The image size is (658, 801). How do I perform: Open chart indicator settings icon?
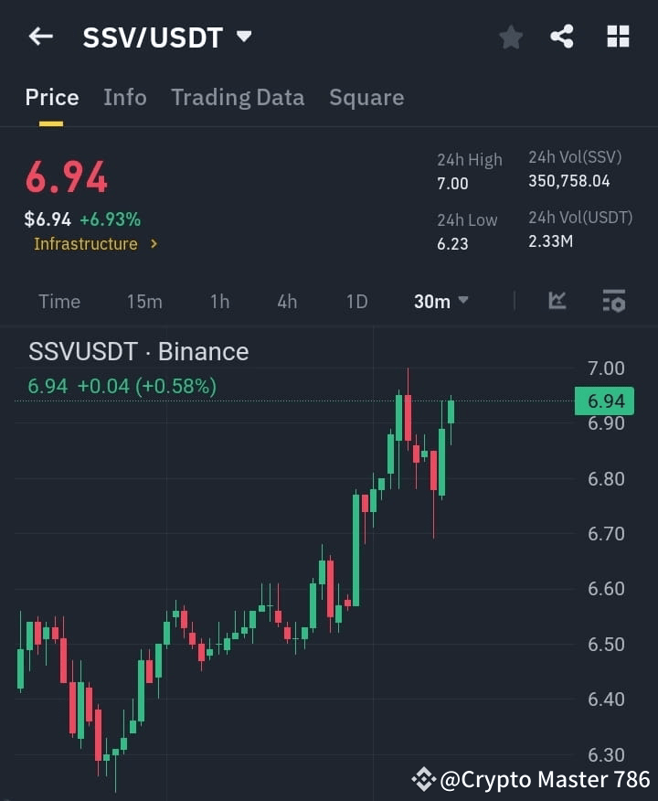pos(613,300)
